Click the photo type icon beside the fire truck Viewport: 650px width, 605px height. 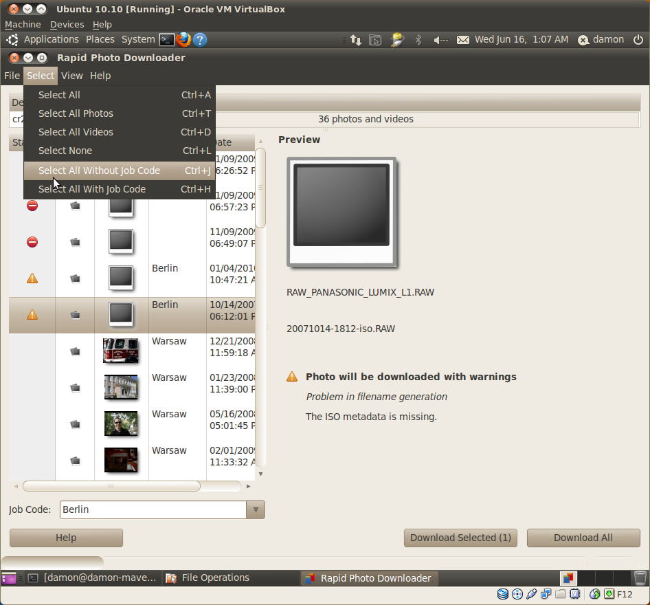(75, 351)
